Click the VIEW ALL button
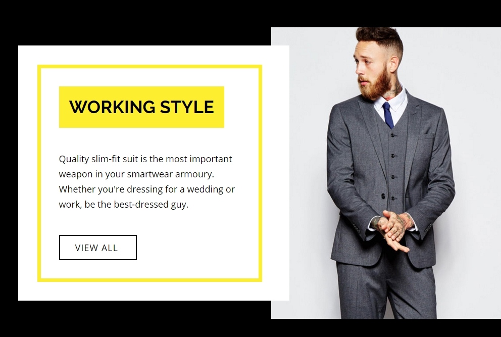This screenshot has height=337, width=501. click(98, 248)
